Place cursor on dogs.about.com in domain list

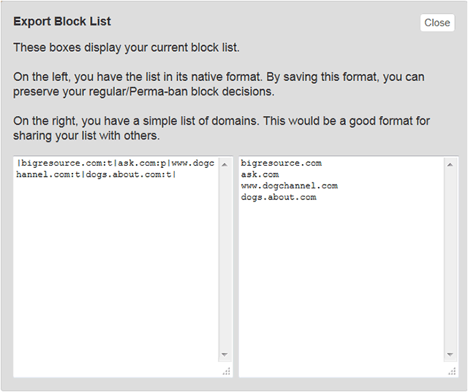click(279, 197)
